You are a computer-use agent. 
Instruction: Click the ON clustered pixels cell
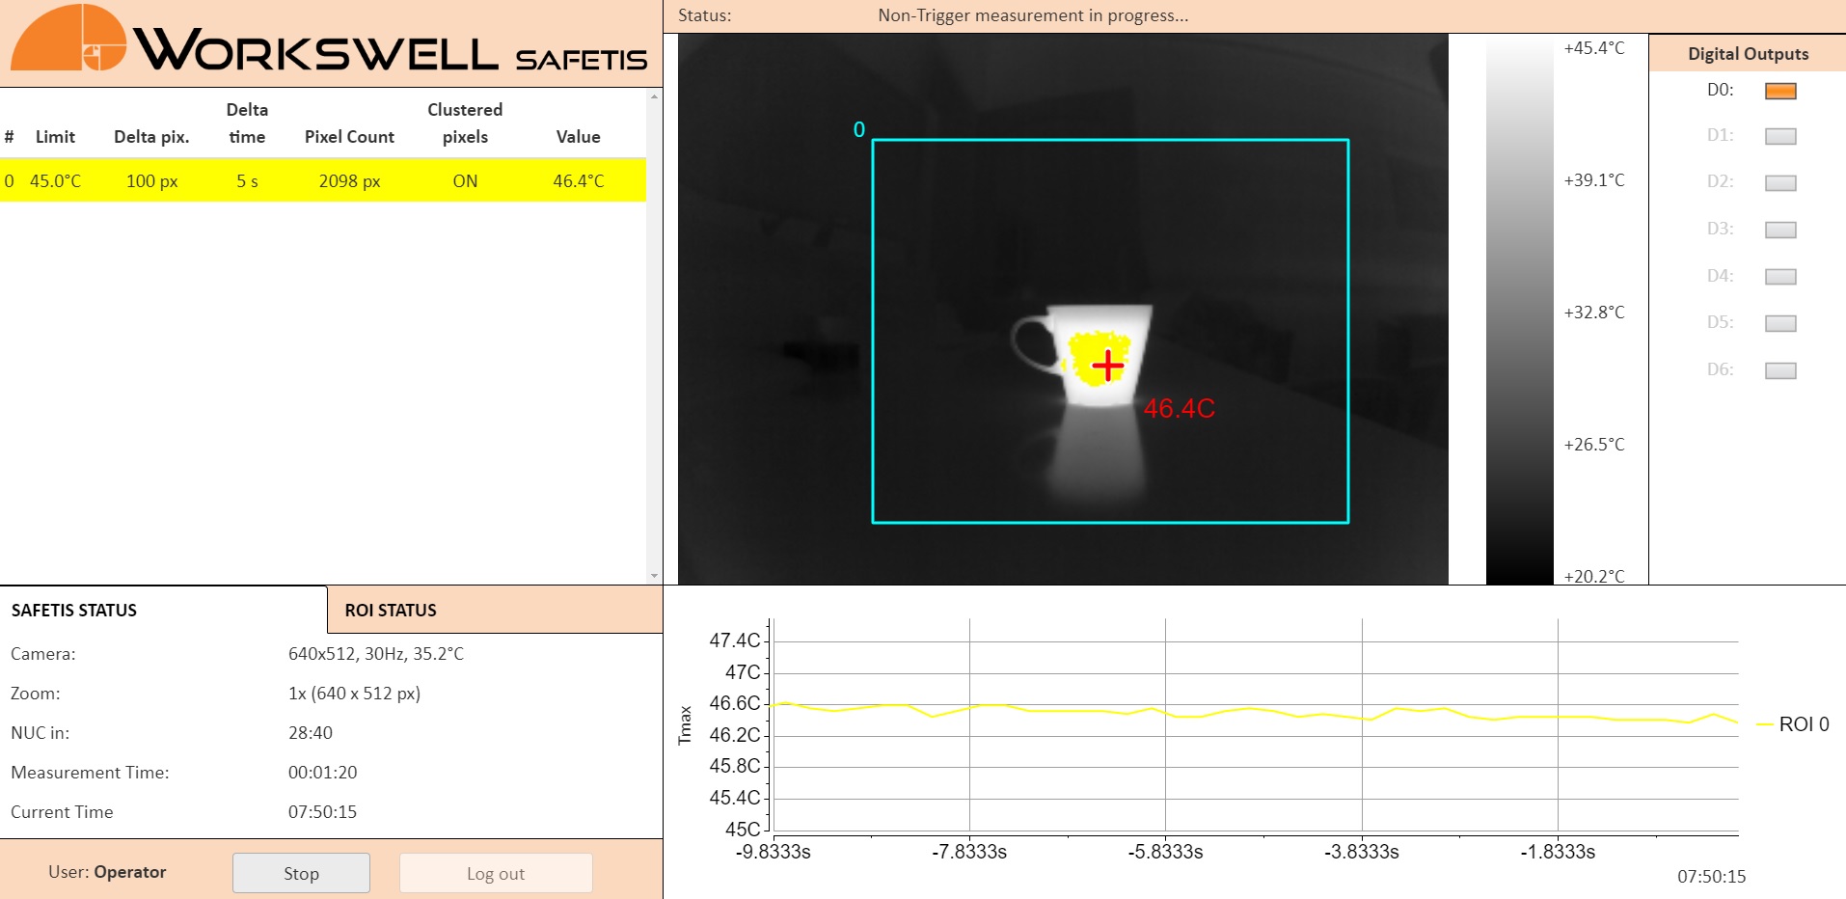(465, 180)
